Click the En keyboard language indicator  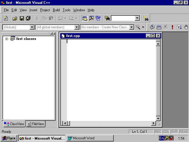(x=162, y=138)
